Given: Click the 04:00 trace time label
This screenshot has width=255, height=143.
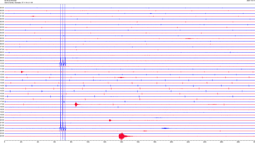Looking at the screenshot, I should click(x=2, y=30).
